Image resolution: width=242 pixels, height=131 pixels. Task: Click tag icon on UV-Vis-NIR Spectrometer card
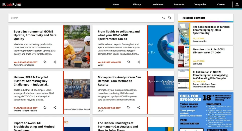[x=129, y=62]
